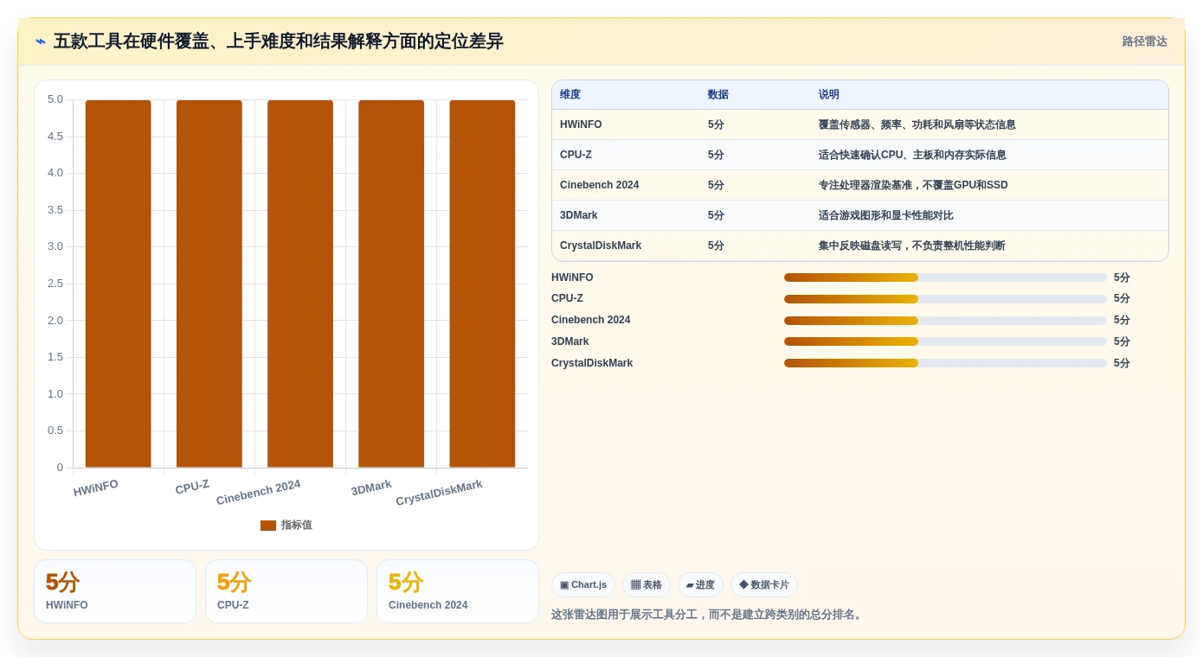Click the 5分 cell in 3DMark row
This screenshot has height=657, width=1203.
point(716,215)
